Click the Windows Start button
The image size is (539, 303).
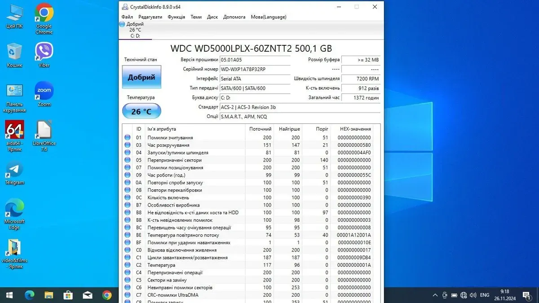coord(9,295)
